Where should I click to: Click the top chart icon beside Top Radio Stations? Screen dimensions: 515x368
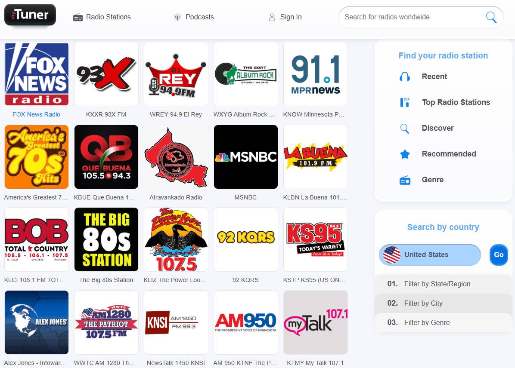pyautogui.click(x=405, y=103)
